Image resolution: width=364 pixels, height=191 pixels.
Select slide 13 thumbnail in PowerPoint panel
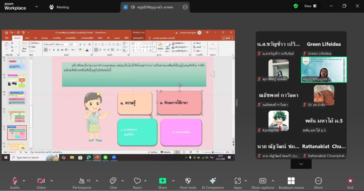pyautogui.click(x=17, y=81)
